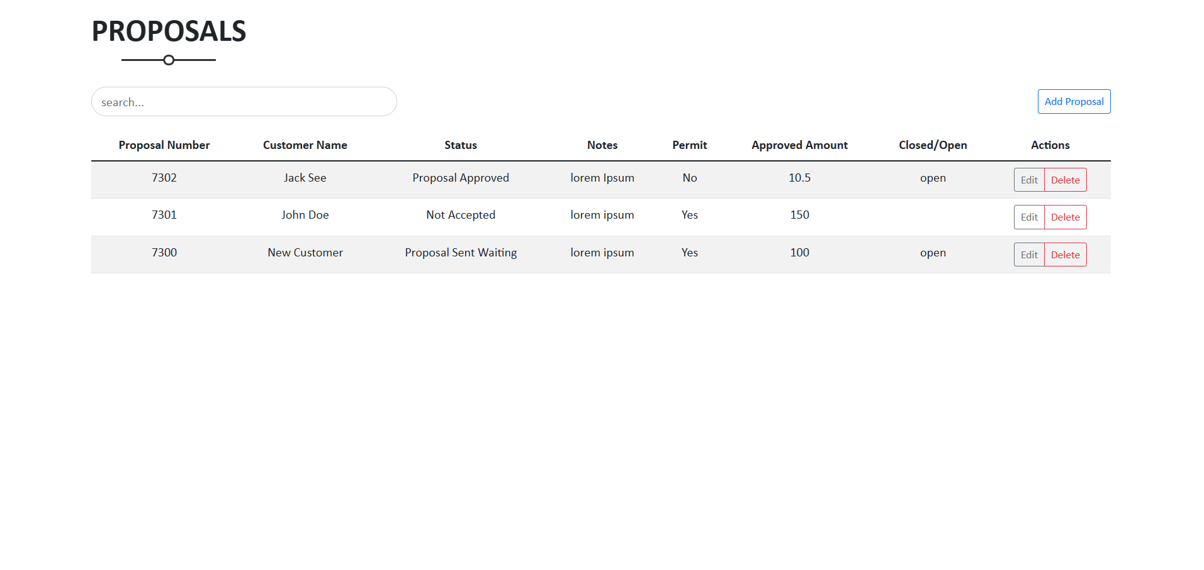
Task: Delete proposal 7302 for Jack See
Action: tap(1065, 180)
